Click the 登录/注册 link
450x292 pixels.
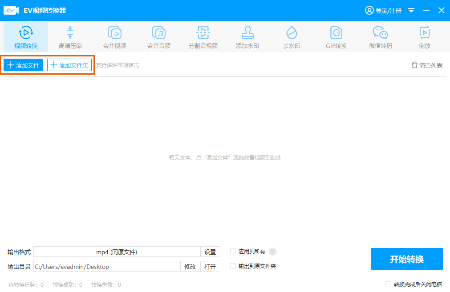(x=388, y=11)
